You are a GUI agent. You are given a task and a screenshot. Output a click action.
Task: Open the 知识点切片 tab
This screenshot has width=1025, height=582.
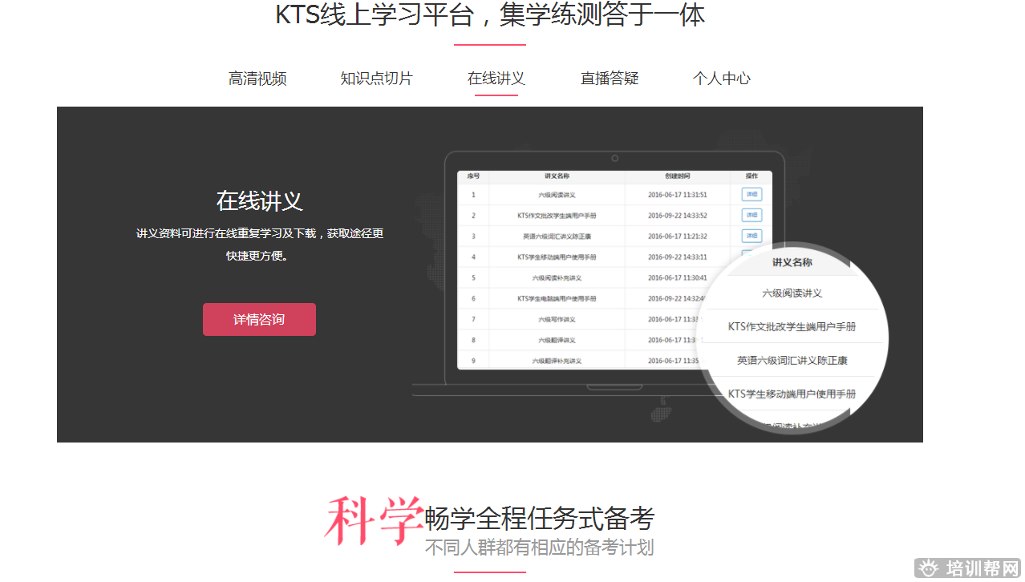coord(376,79)
